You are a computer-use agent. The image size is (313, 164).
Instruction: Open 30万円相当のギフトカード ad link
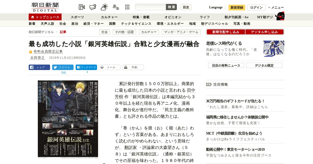(x=235, y=101)
